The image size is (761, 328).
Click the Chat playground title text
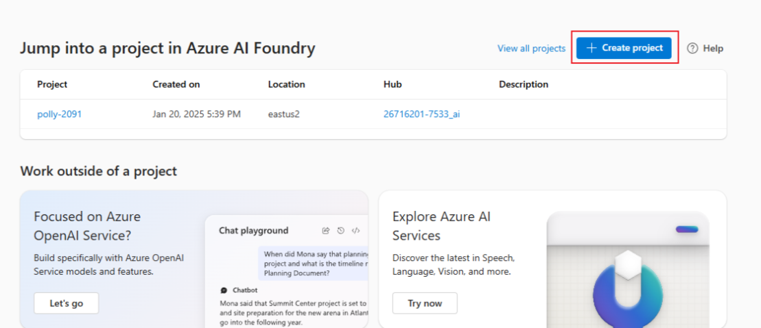(x=254, y=231)
